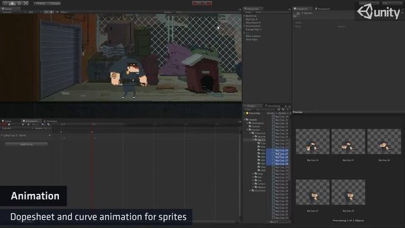Open the Big Cop_0 : Sprite row options menu
The image size is (405, 228).
click(49, 136)
